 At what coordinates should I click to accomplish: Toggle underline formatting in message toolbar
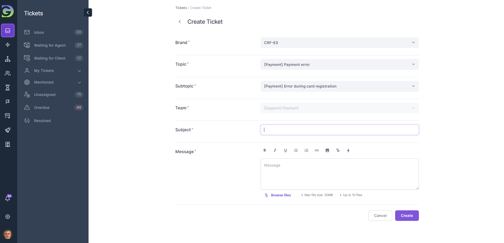tap(285, 150)
